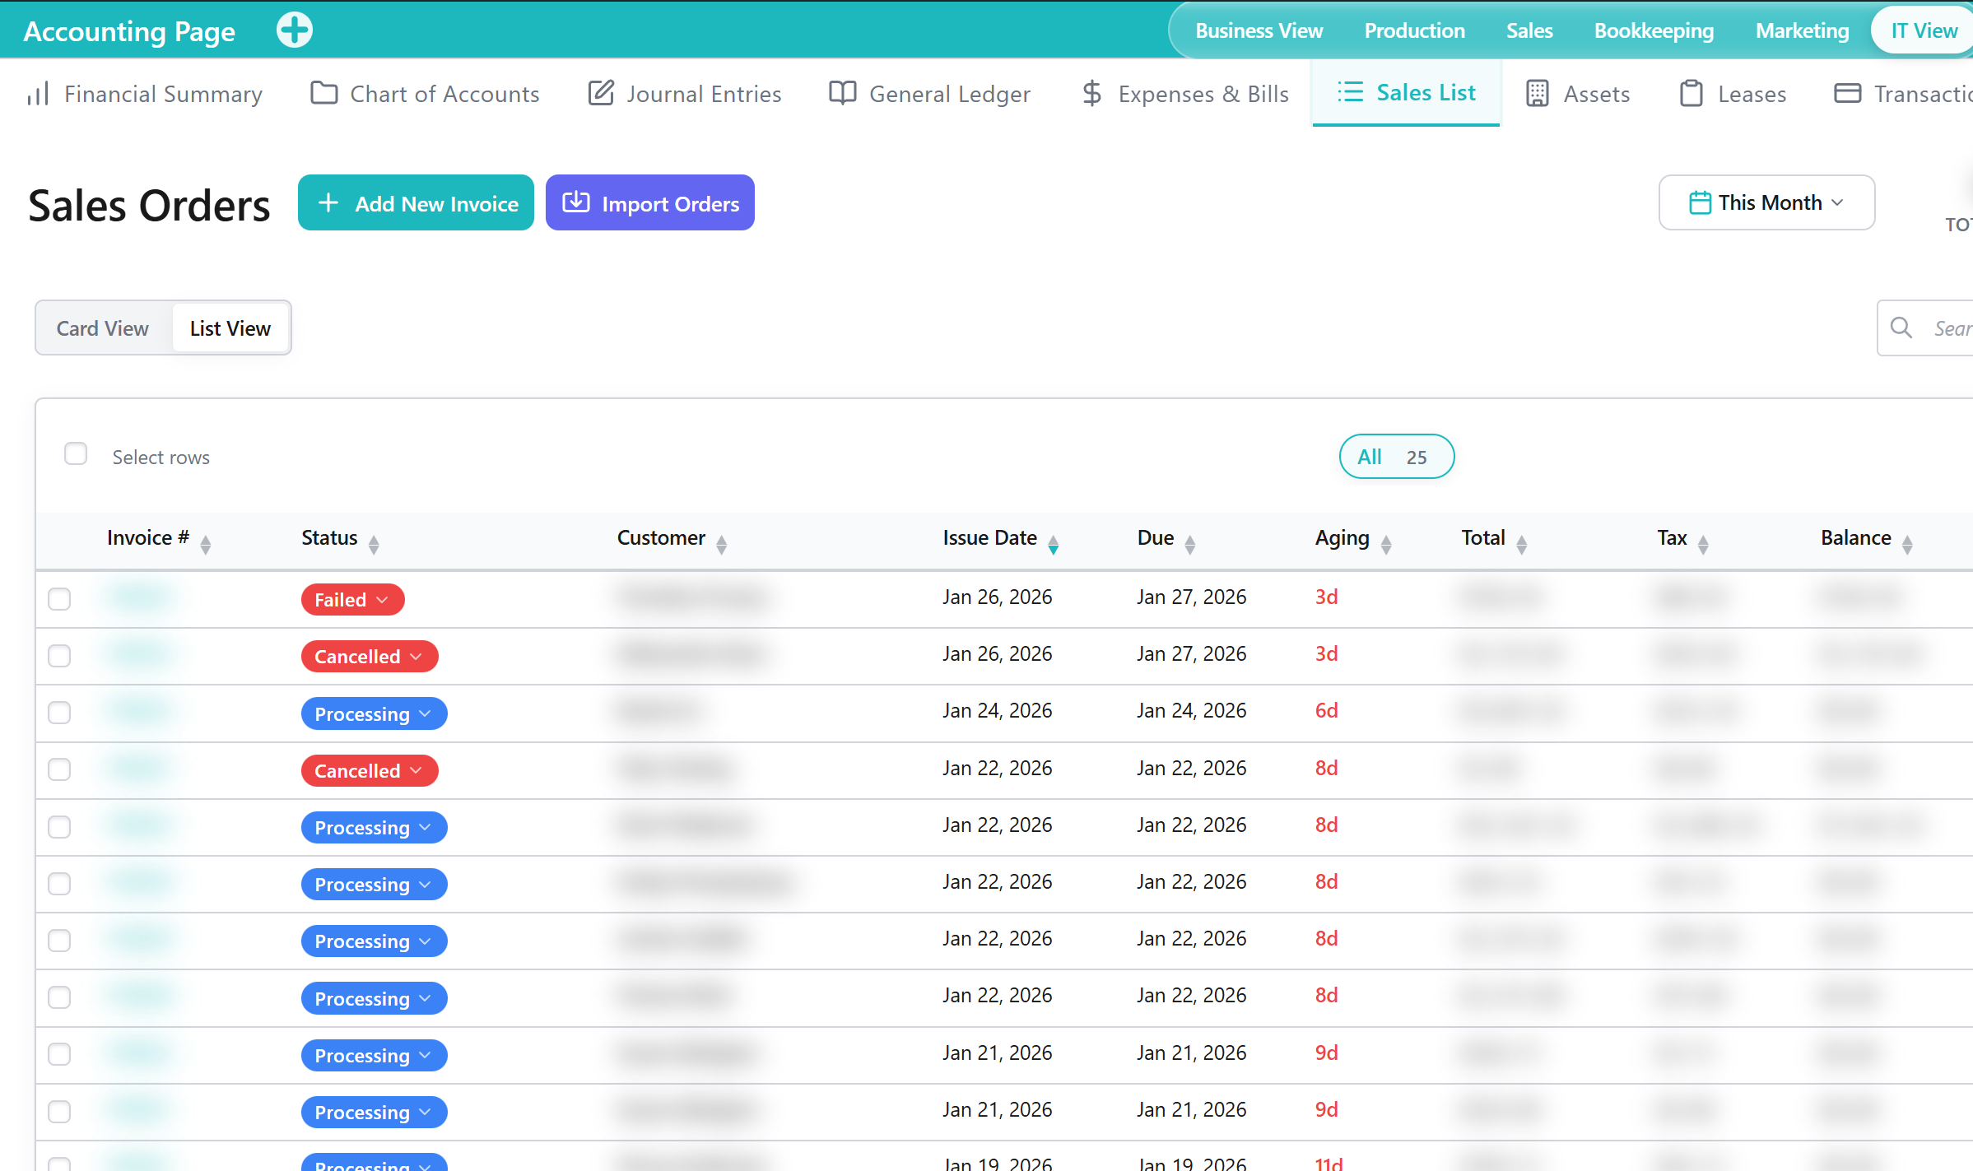This screenshot has width=1973, height=1171.
Task: Click Import Orders button
Action: pyautogui.click(x=649, y=202)
